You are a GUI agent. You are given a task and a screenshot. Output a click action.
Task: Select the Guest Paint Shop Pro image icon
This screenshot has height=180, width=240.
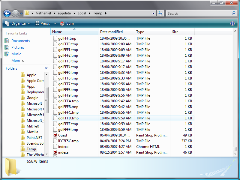coord(55,135)
